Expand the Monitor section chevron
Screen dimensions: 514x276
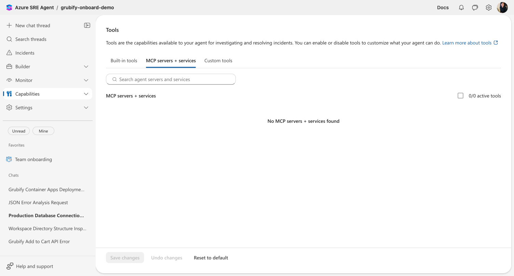[x=86, y=80]
